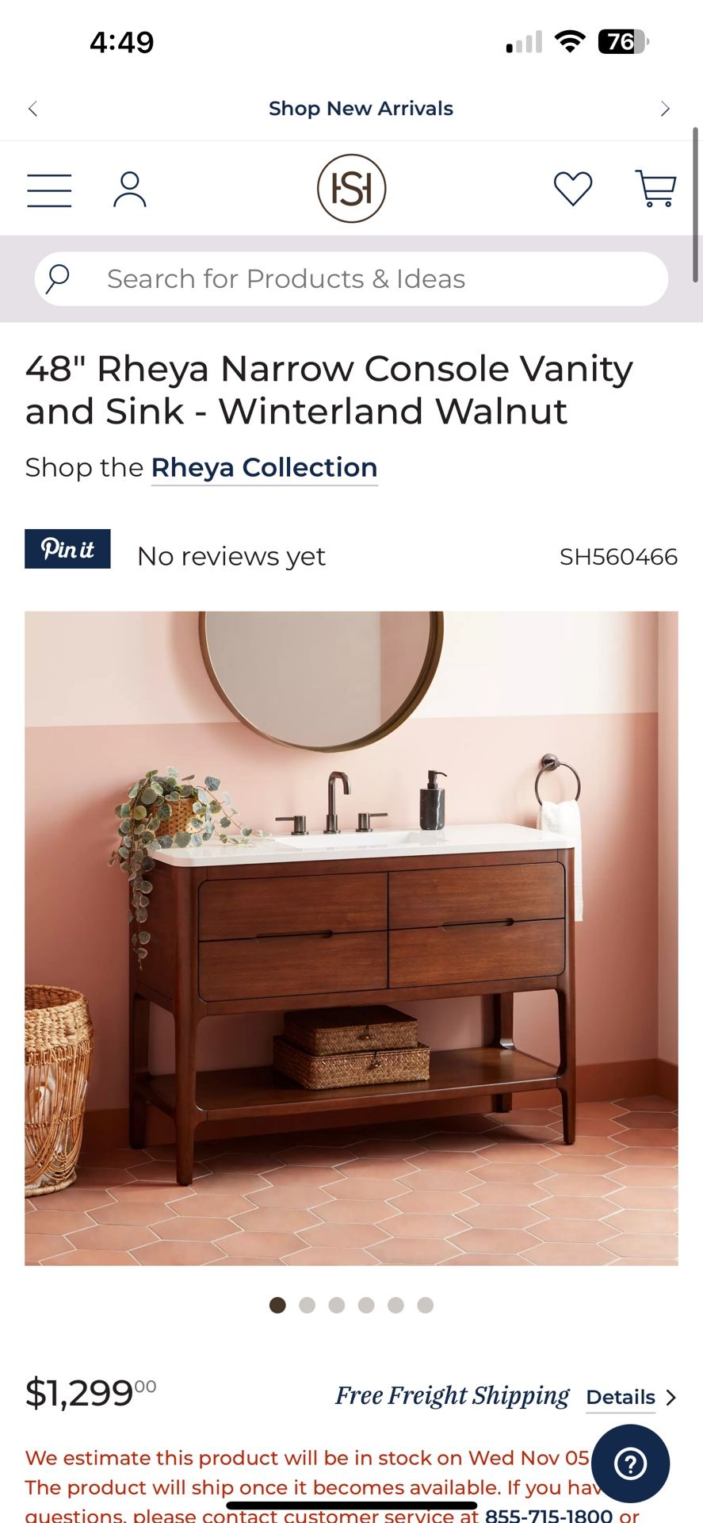
Task: Show next promo banner with right arrow
Action: point(665,109)
